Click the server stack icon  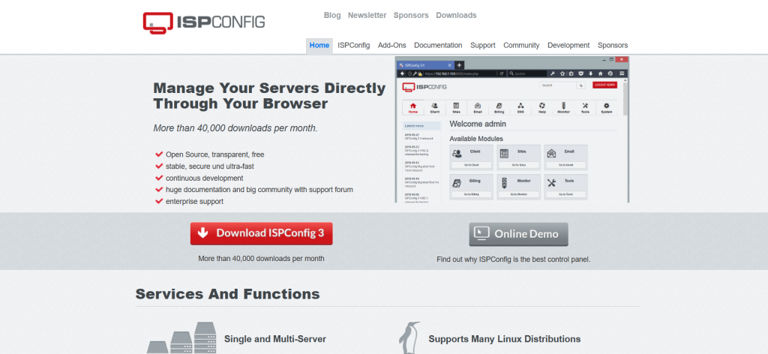coord(180,338)
